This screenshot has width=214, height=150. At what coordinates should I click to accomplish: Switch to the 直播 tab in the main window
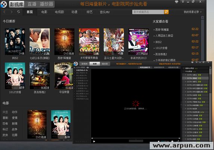pos(32,4)
